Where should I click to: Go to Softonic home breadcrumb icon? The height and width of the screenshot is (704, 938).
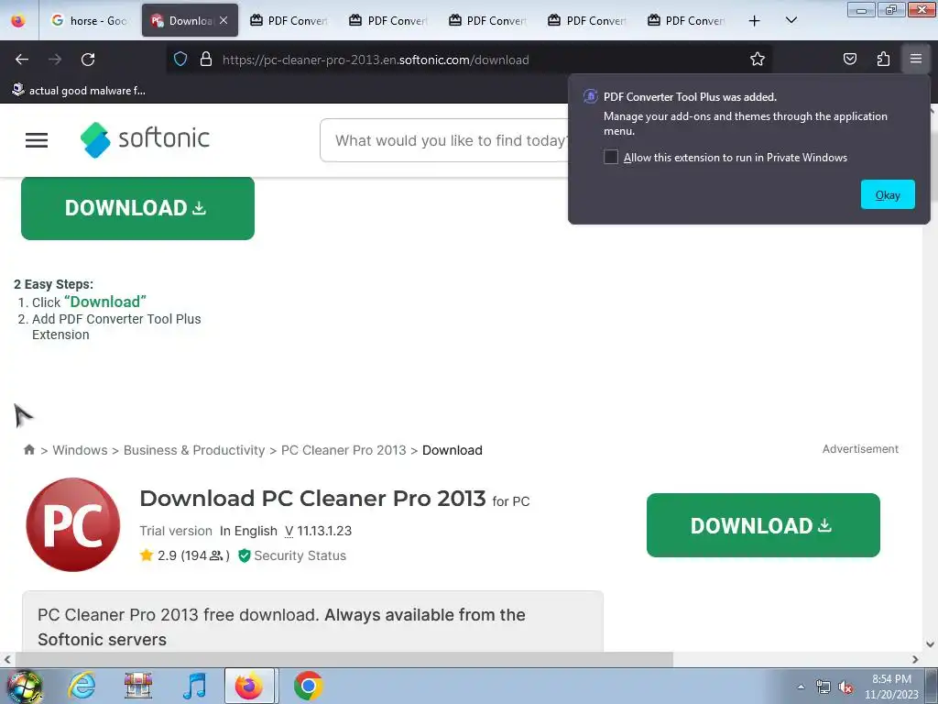click(x=28, y=449)
